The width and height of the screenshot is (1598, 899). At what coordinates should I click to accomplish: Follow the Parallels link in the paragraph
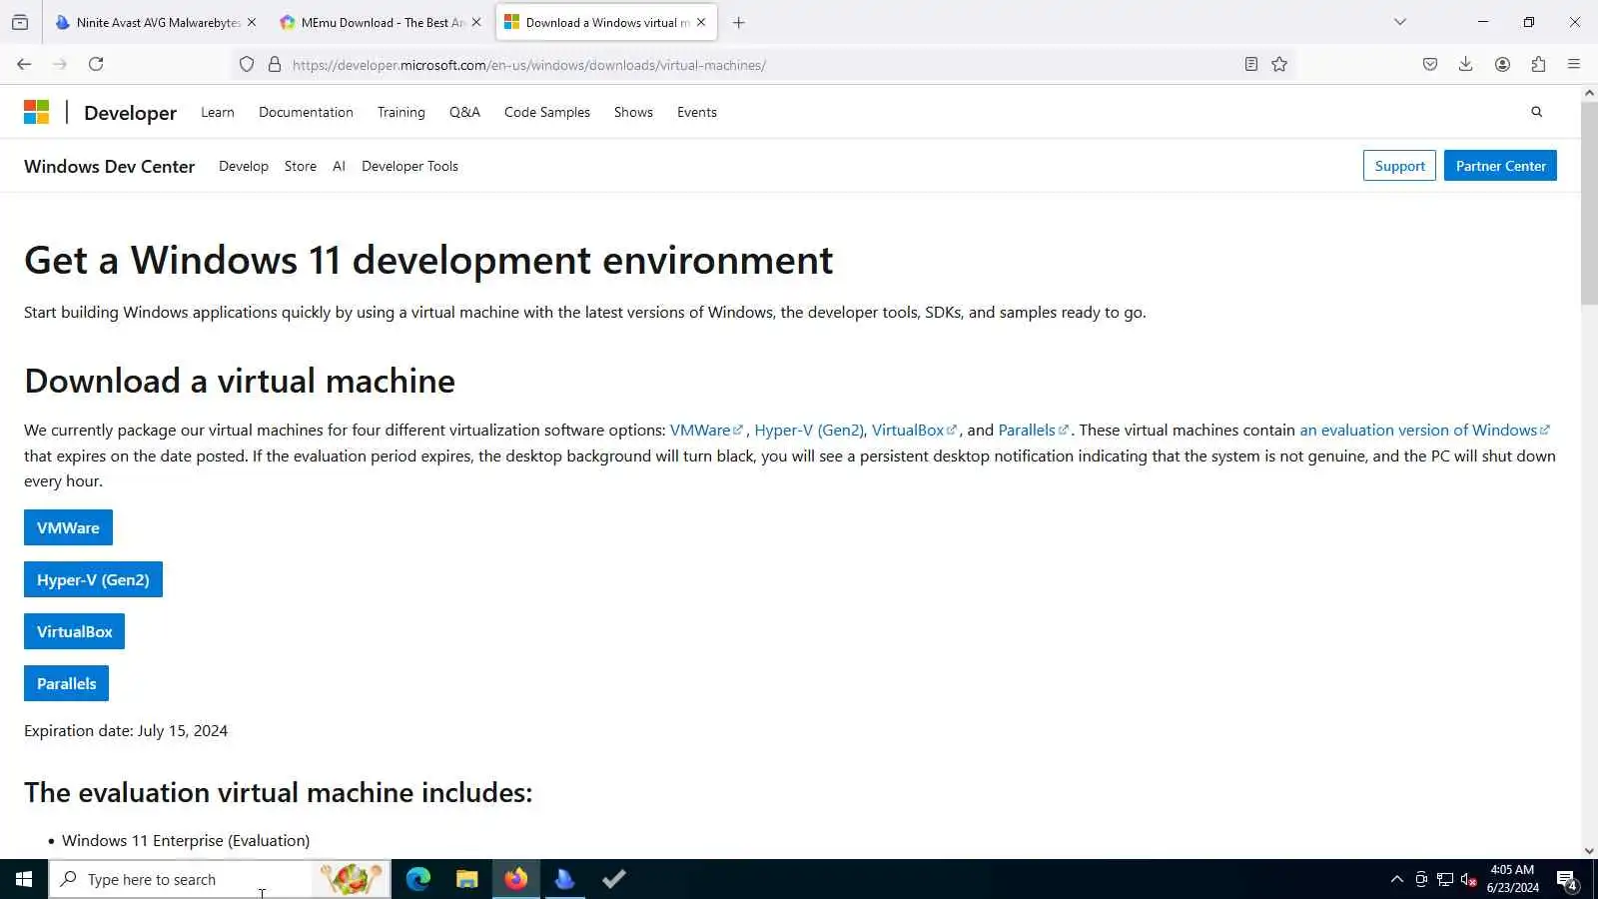point(1034,430)
